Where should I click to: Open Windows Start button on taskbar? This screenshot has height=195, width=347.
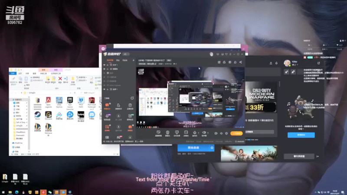(x=3, y=192)
